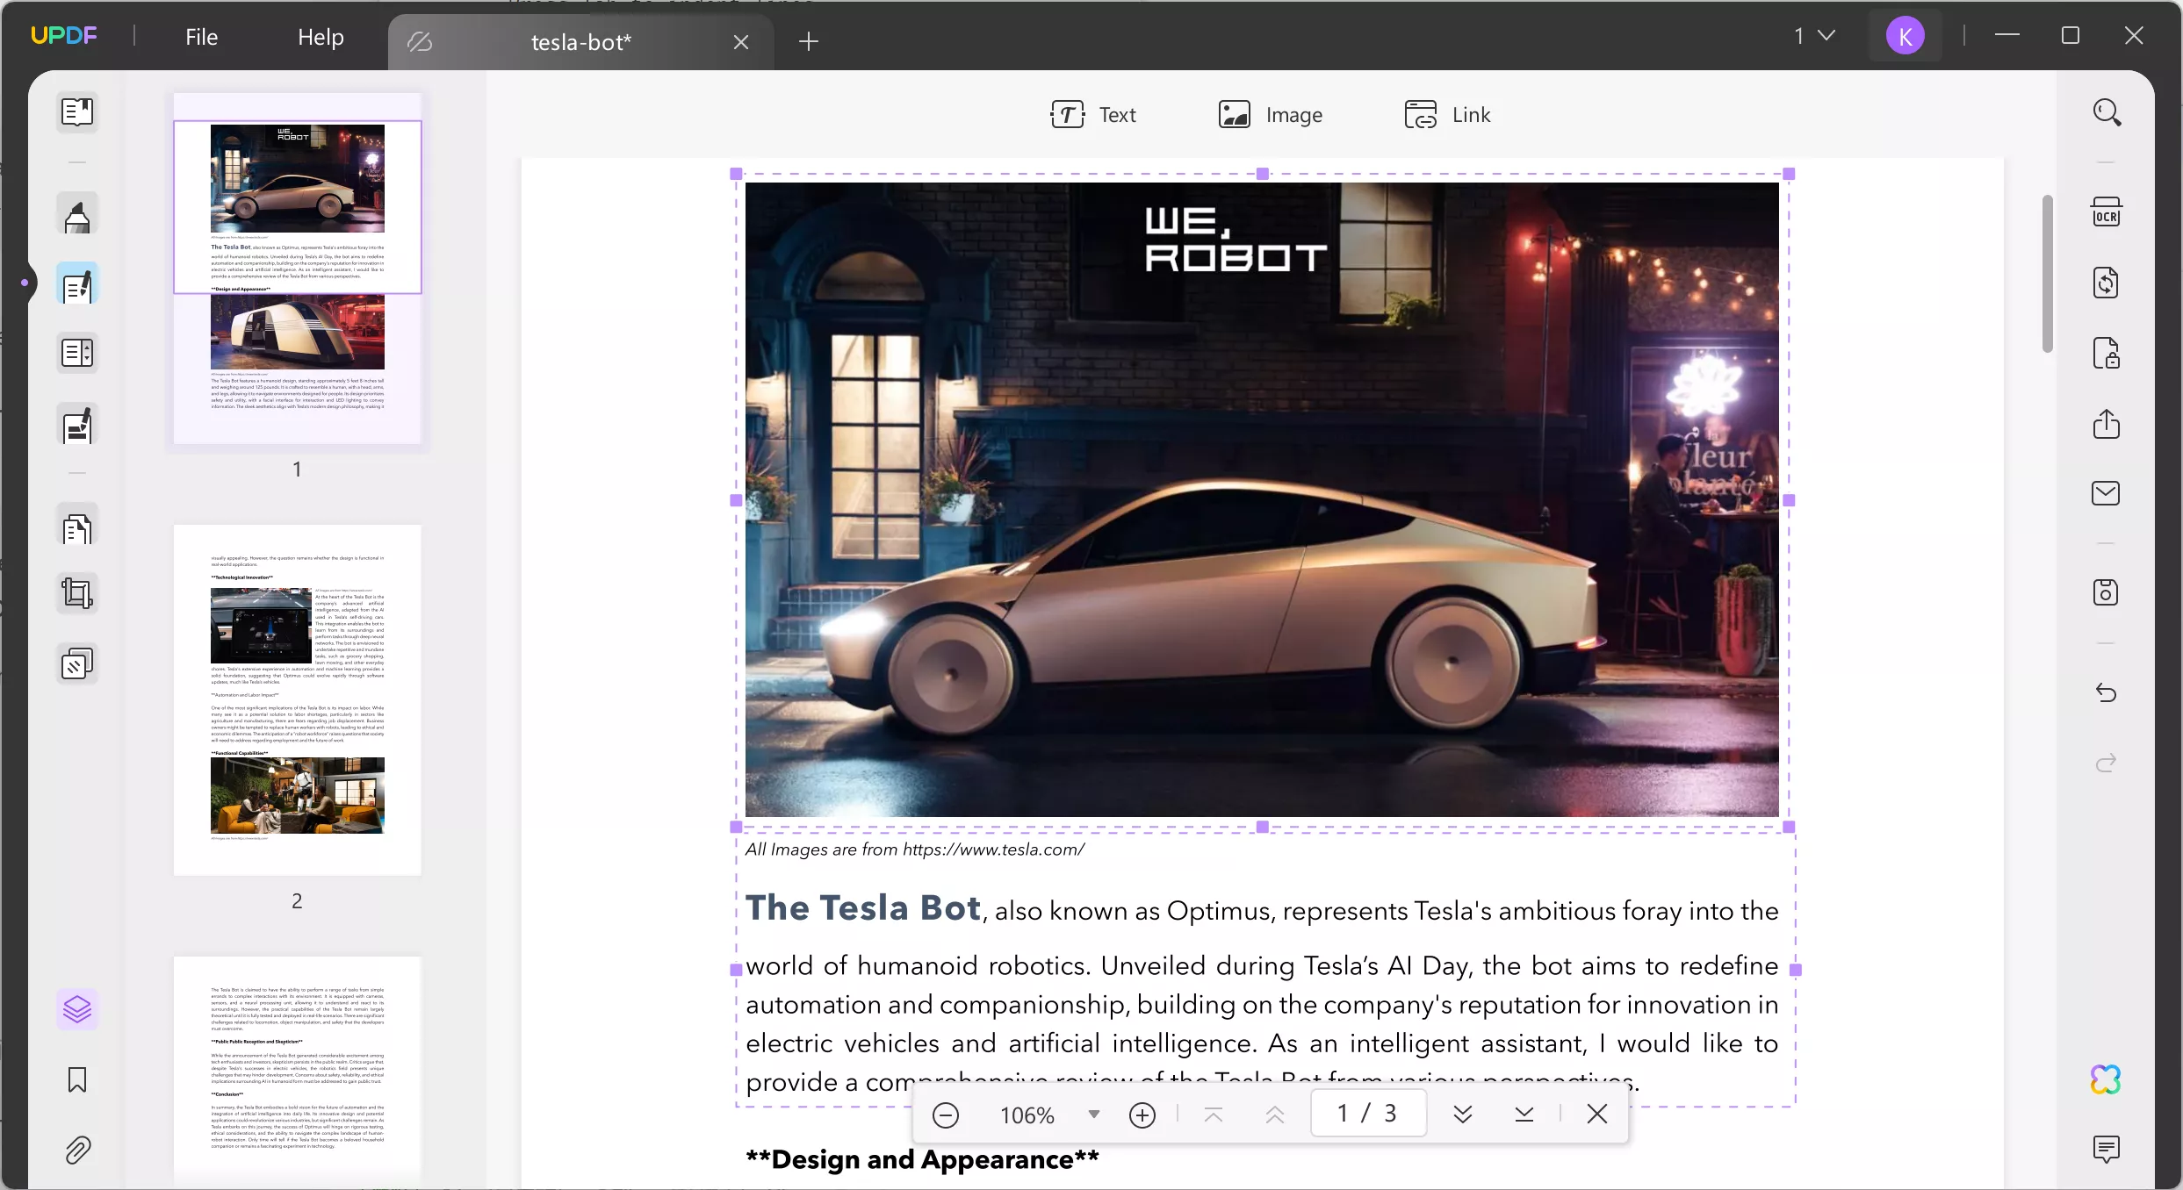This screenshot has width=2183, height=1190.
Task: Select the Edit PDF tool in sidebar
Action: [77, 284]
